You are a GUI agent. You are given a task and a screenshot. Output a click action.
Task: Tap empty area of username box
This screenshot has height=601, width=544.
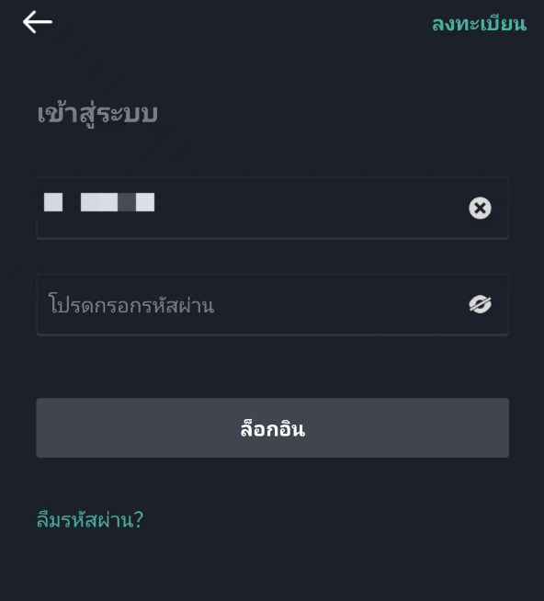click(x=307, y=208)
